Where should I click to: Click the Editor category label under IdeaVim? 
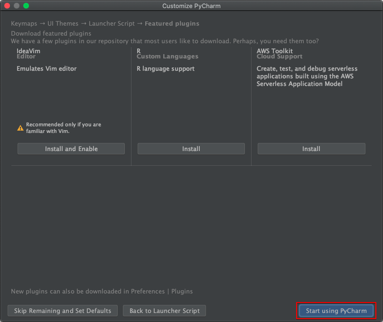click(x=26, y=57)
